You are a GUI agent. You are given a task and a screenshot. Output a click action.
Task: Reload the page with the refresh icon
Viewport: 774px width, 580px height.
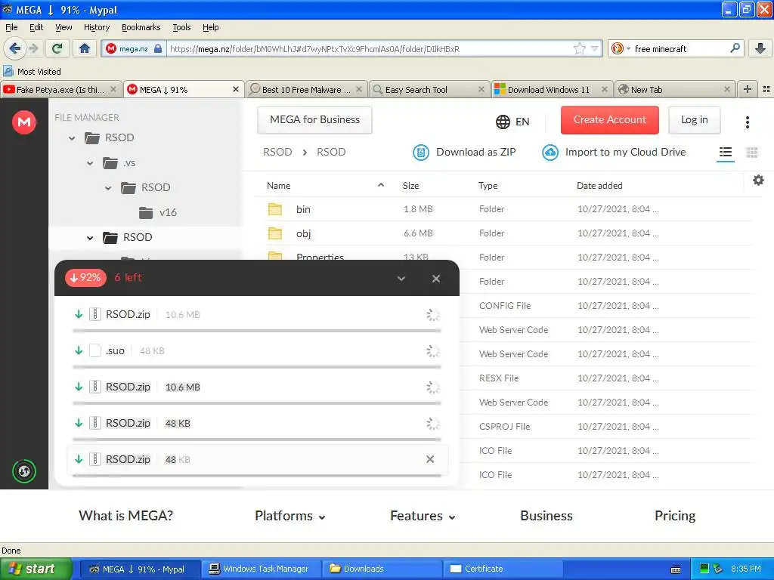click(x=57, y=48)
